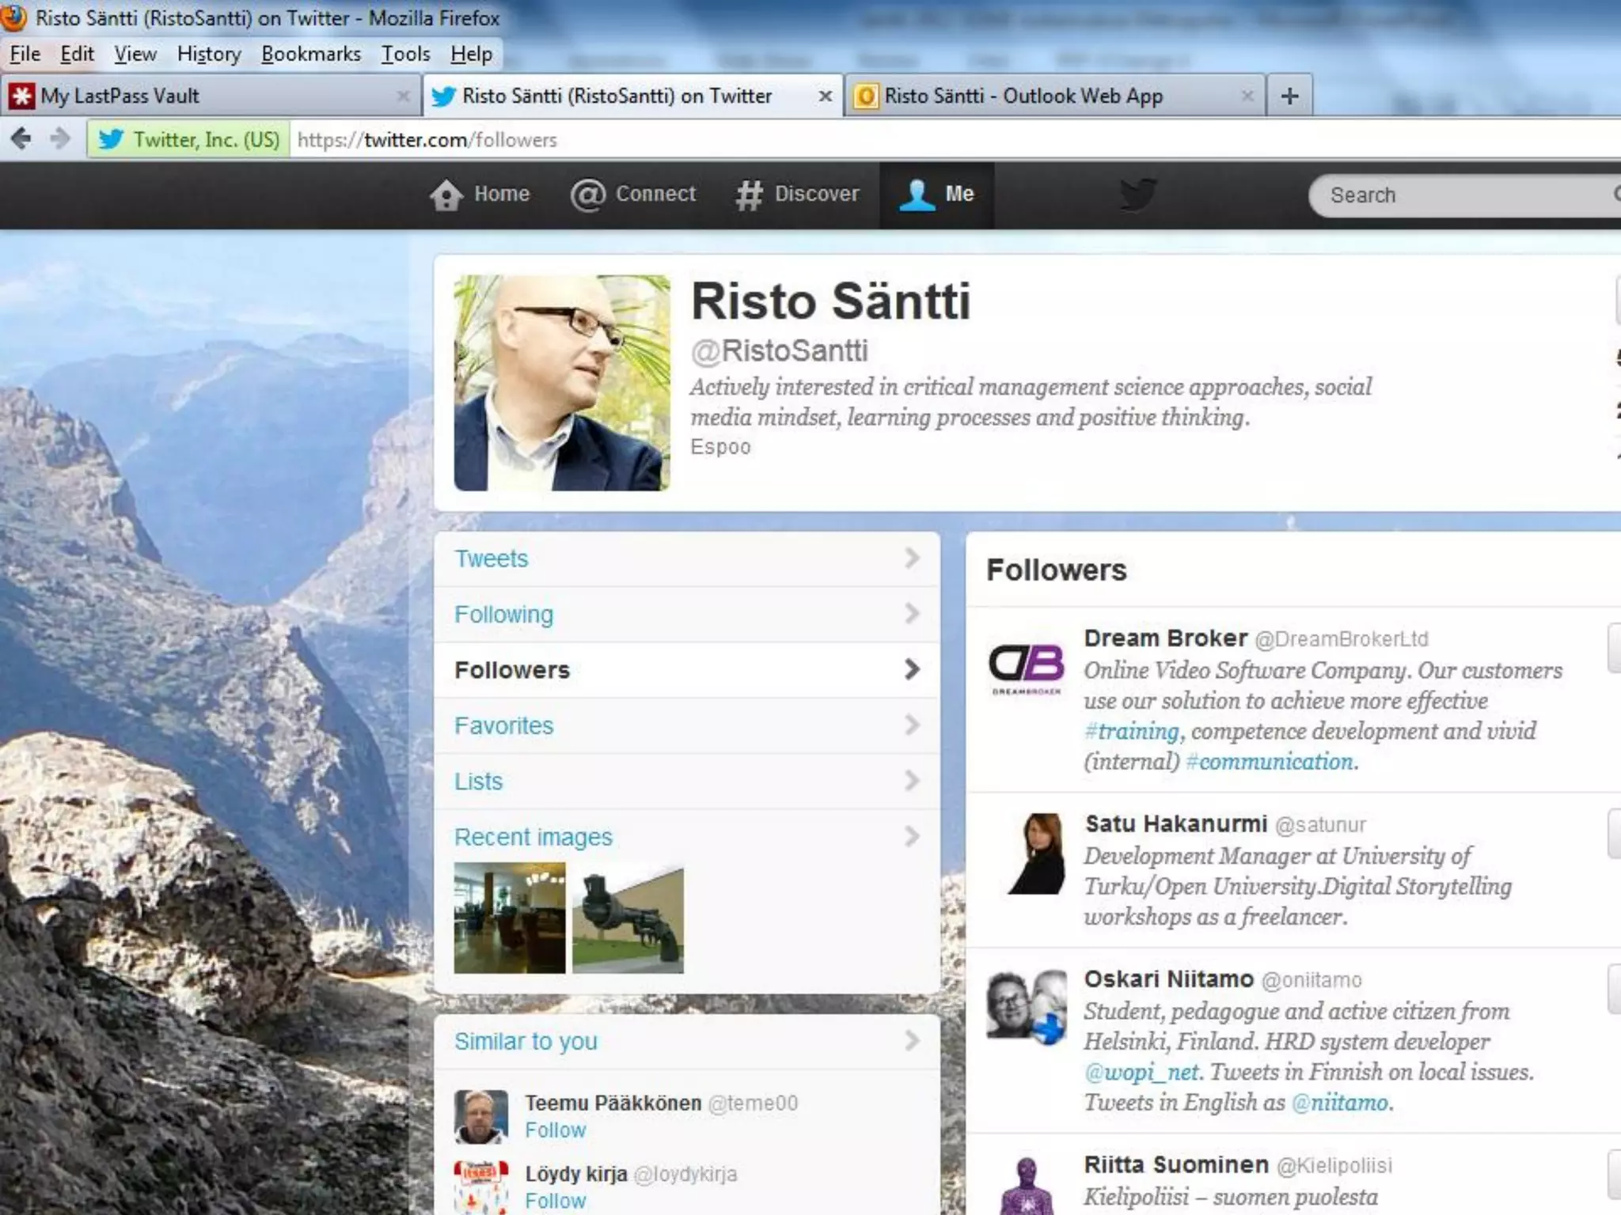The width and height of the screenshot is (1621, 1215).
Task: Close the Risto Säntti on Twitter tab
Action: pyautogui.click(x=825, y=97)
